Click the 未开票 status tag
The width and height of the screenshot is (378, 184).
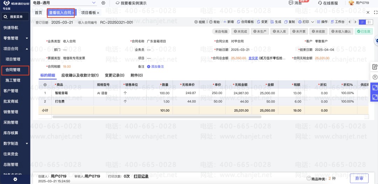click(x=299, y=31)
